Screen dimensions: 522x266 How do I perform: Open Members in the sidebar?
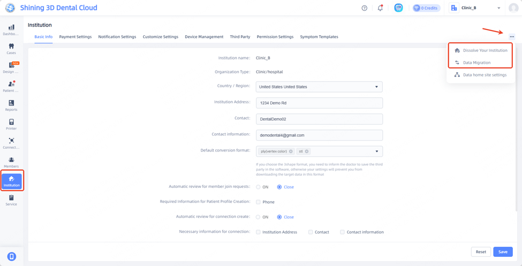11,162
